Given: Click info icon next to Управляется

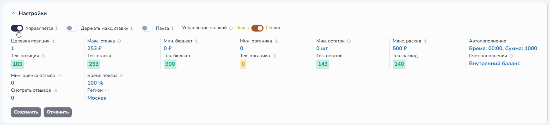Looking at the screenshot, I should 57,28.
